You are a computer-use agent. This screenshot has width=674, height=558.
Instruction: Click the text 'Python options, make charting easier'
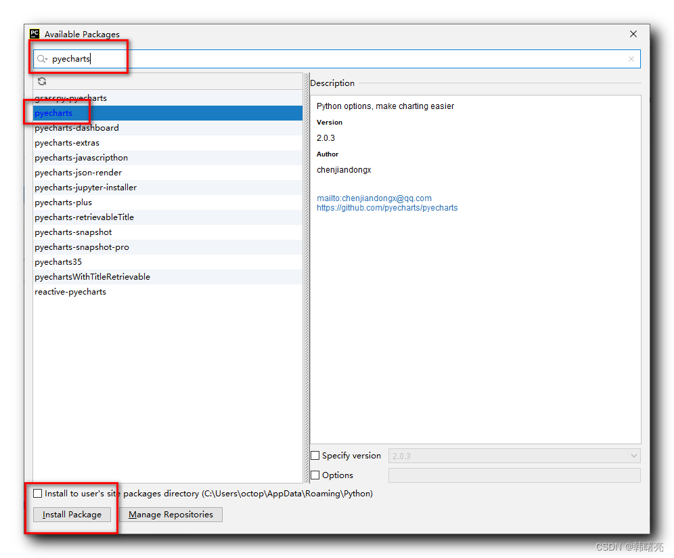(x=385, y=106)
